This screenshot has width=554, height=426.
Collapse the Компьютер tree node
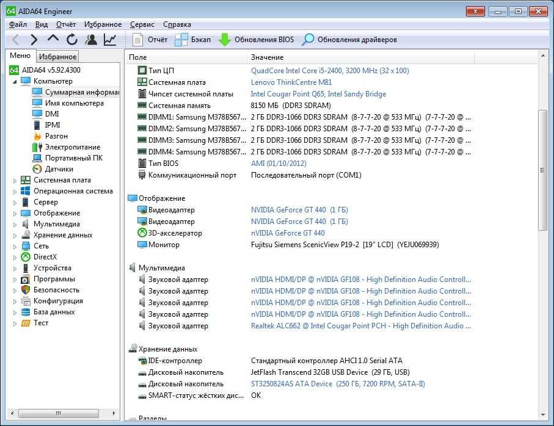tap(15, 82)
